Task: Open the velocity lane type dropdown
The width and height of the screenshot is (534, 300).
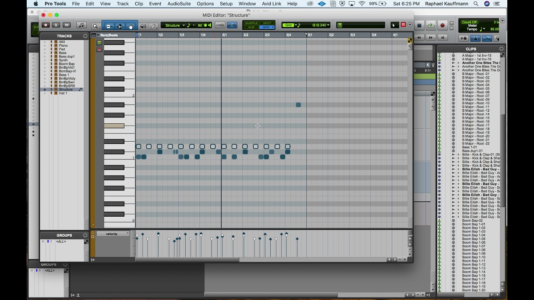Action: [x=113, y=234]
